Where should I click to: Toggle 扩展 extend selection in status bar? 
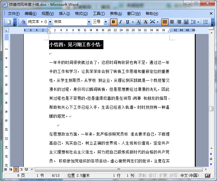point(163,176)
